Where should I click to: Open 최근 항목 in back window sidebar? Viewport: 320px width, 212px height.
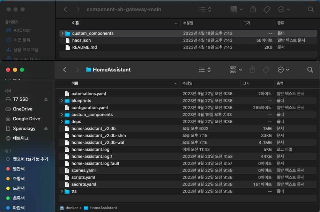click(x=22, y=40)
